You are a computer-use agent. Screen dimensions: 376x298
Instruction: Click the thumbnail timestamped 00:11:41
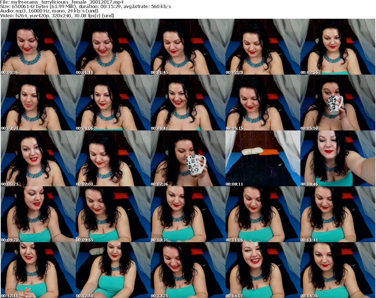tap(338, 214)
